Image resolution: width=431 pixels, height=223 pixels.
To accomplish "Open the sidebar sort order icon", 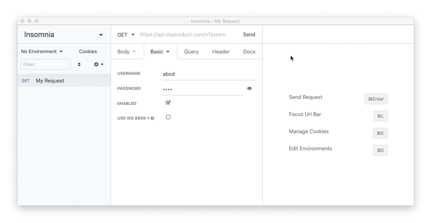I will tap(79, 64).
